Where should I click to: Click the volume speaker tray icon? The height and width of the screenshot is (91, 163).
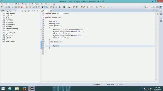(x=151, y=89)
